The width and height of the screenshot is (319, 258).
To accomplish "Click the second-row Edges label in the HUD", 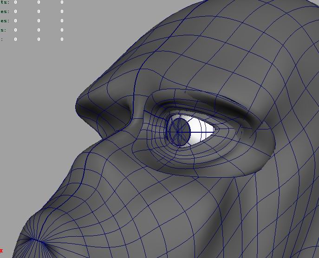I will (4, 12).
